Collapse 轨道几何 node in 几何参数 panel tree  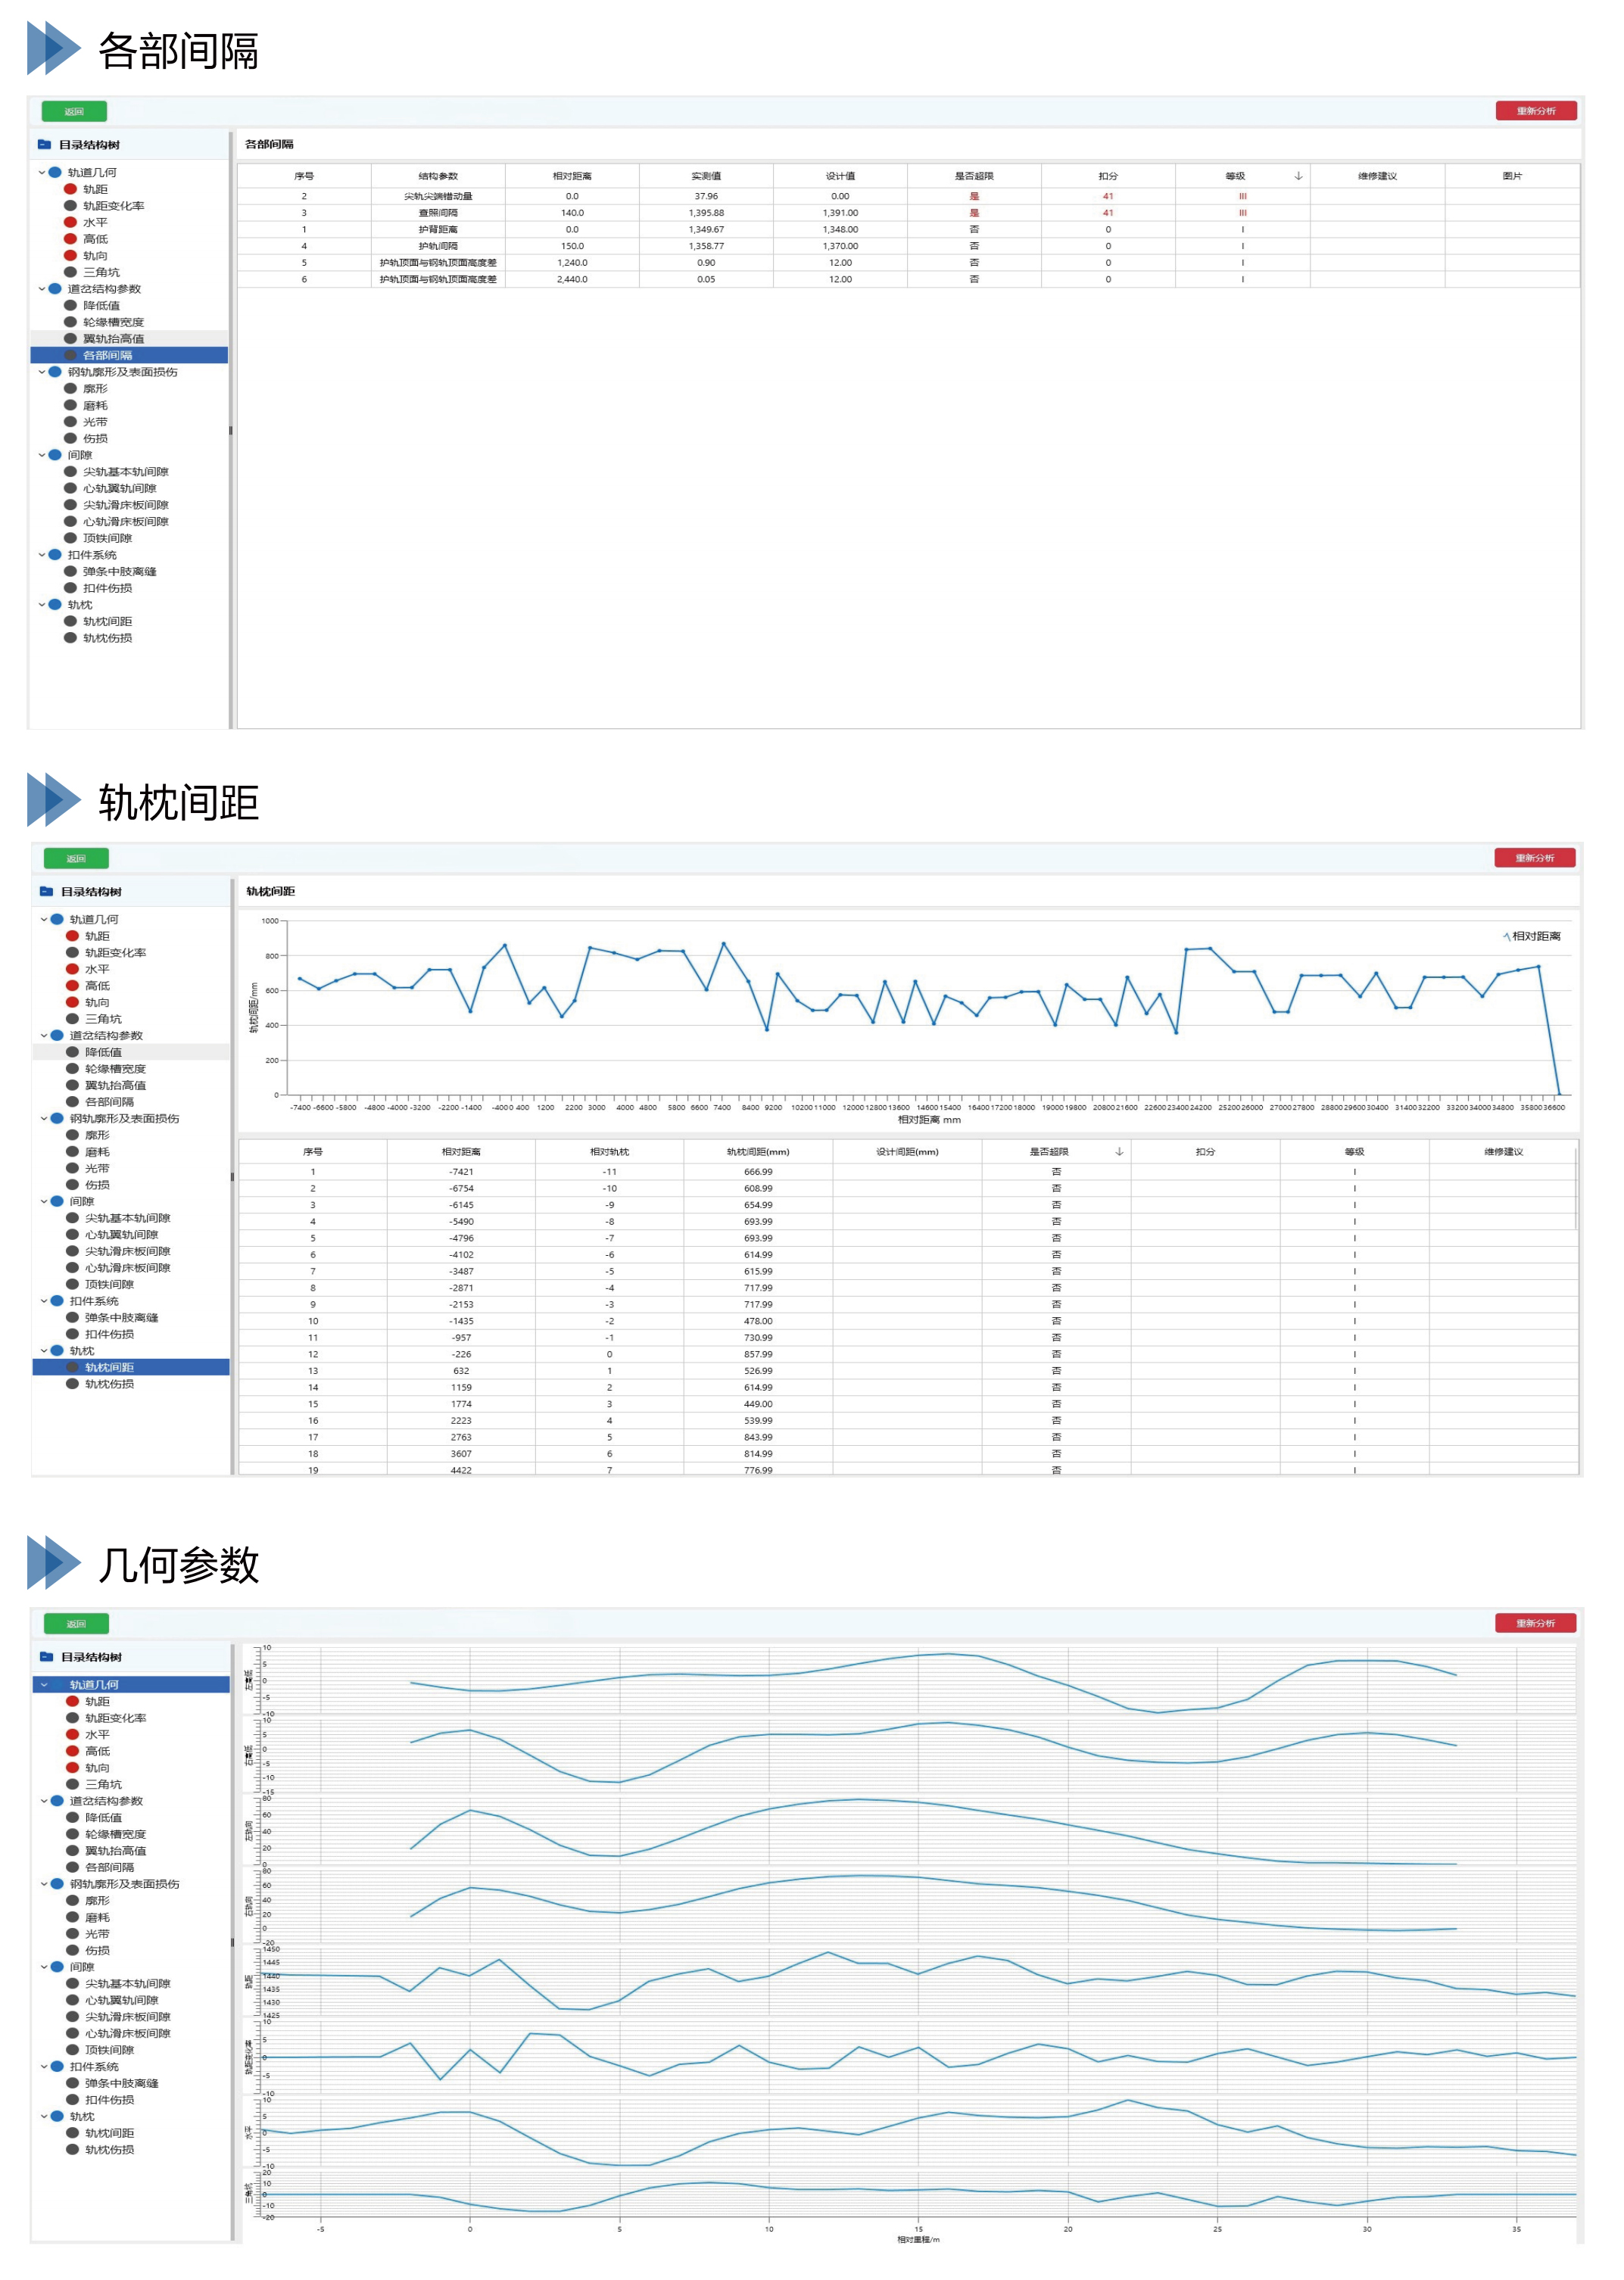[44, 1685]
